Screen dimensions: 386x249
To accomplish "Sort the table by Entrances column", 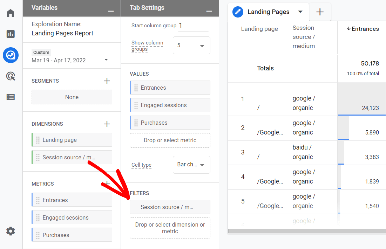I will click(x=362, y=29).
